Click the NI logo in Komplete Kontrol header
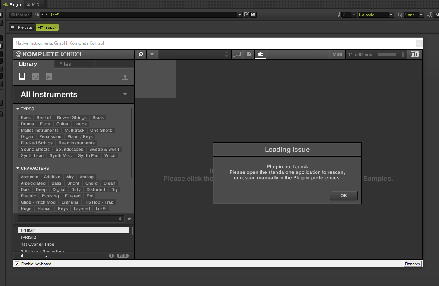Screen dimensions: 439x286 415,54
